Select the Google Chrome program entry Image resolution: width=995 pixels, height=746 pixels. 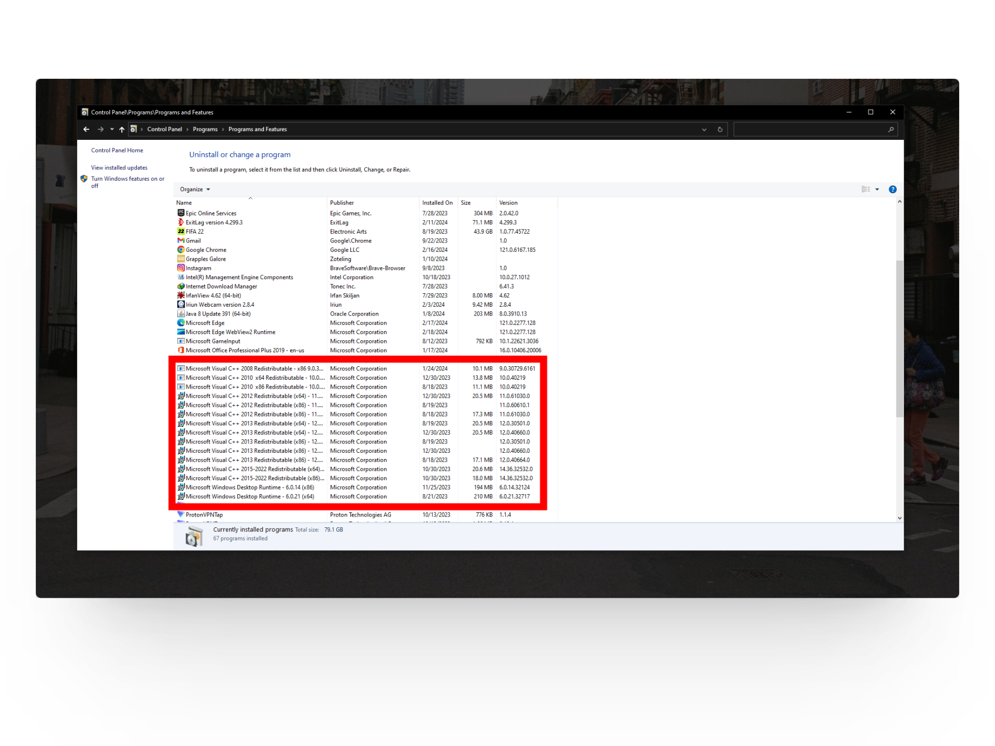pos(206,250)
